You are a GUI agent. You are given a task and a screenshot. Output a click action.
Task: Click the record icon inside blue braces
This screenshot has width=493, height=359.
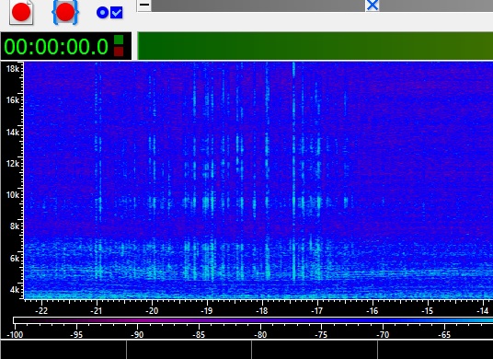tap(65, 12)
